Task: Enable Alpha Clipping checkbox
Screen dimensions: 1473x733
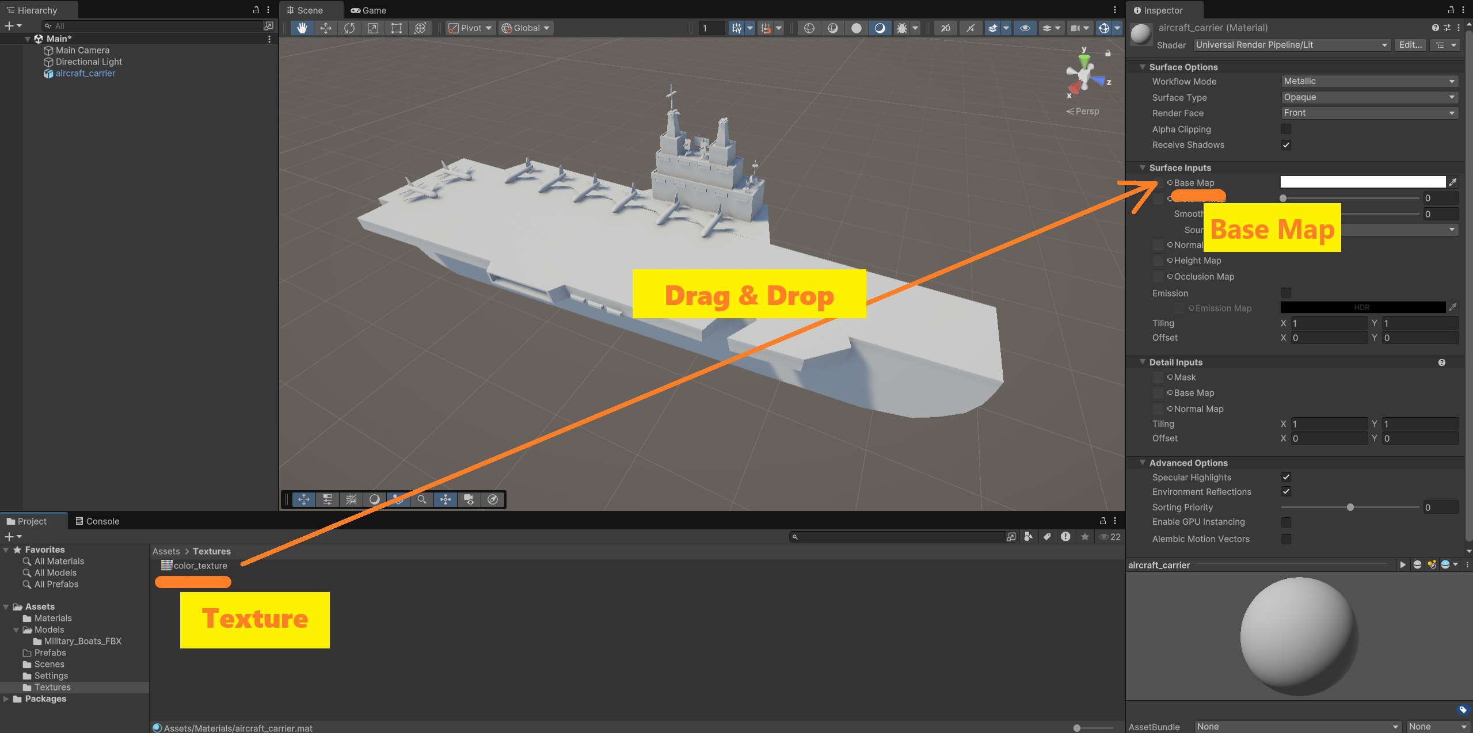Action: point(1286,129)
